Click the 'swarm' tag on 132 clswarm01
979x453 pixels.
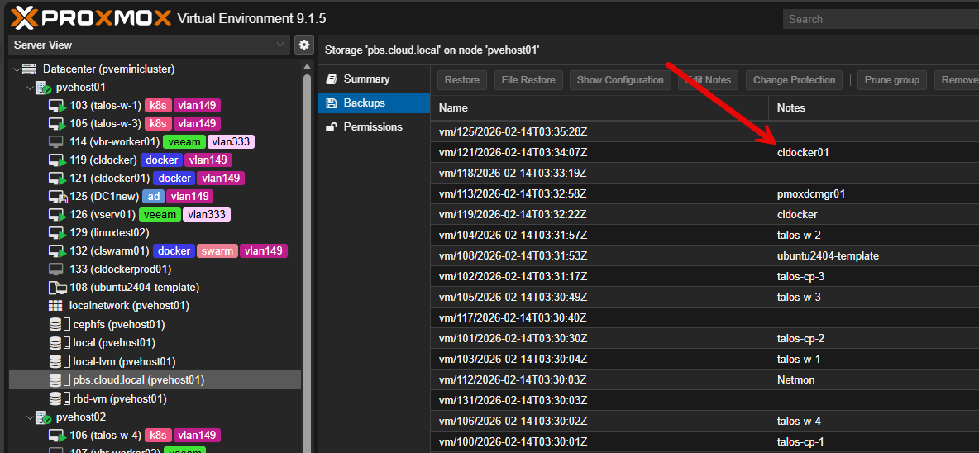click(x=217, y=250)
